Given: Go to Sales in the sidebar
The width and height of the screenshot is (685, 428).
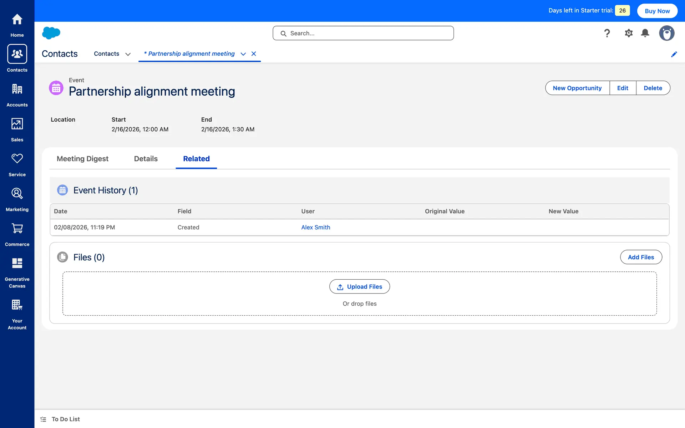Looking at the screenshot, I should pos(17,129).
